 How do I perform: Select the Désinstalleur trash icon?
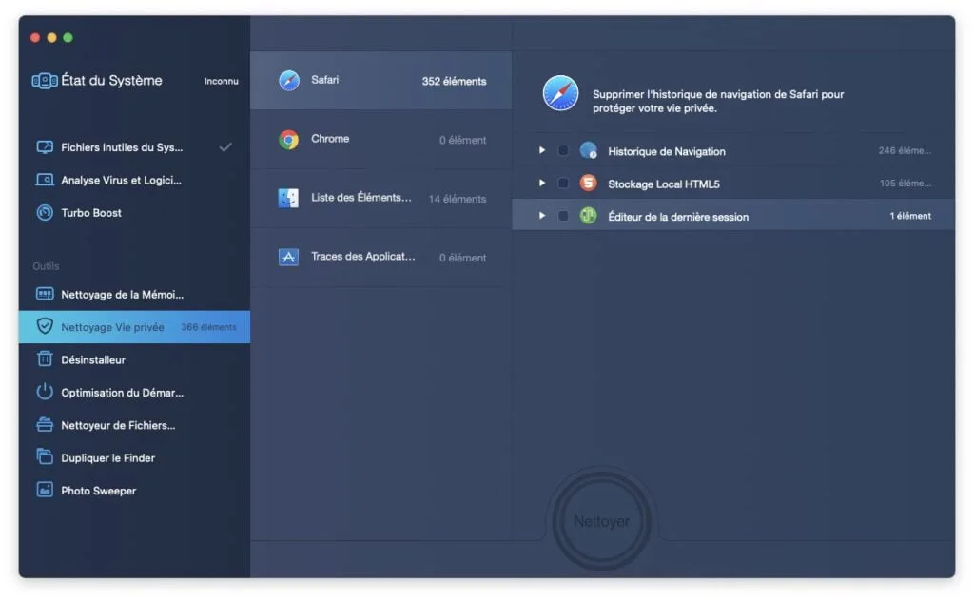(45, 359)
